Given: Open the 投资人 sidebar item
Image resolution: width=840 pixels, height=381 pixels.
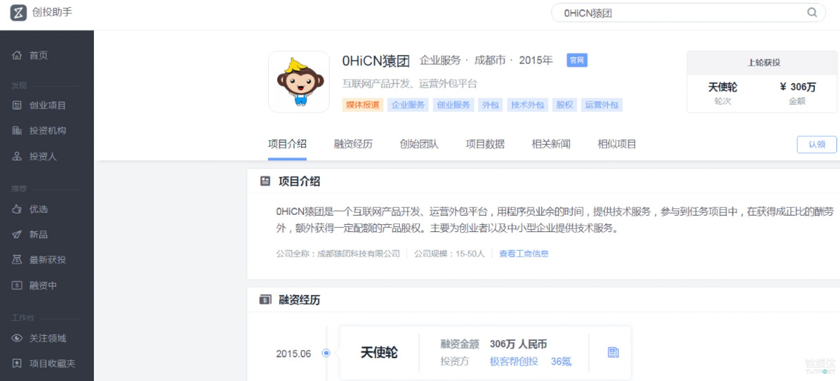Looking at the screenshot, I should coord(42,157).
